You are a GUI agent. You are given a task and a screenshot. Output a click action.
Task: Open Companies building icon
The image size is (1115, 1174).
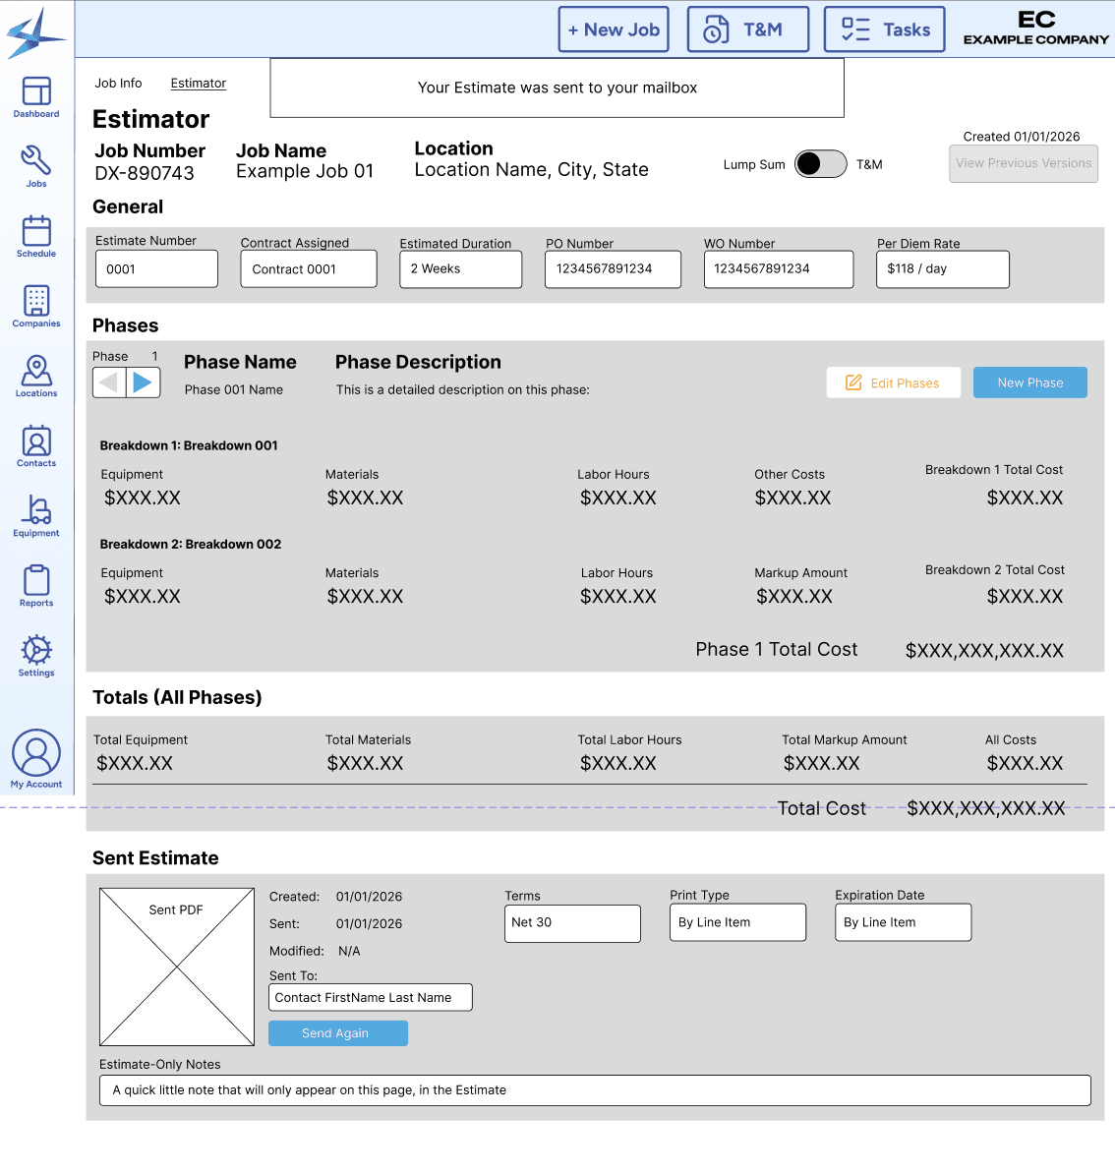click(36, 306)
